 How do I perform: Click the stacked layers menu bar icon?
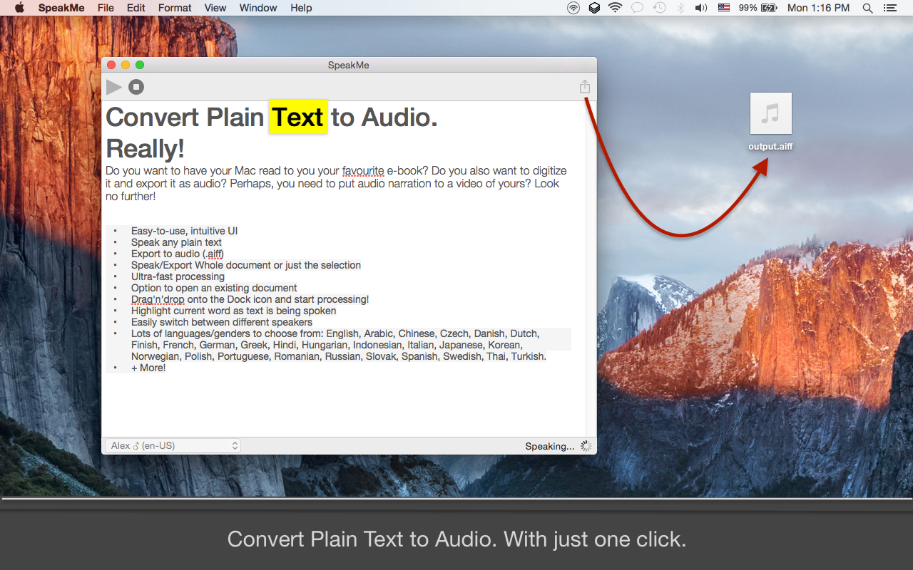click(594, 8)
